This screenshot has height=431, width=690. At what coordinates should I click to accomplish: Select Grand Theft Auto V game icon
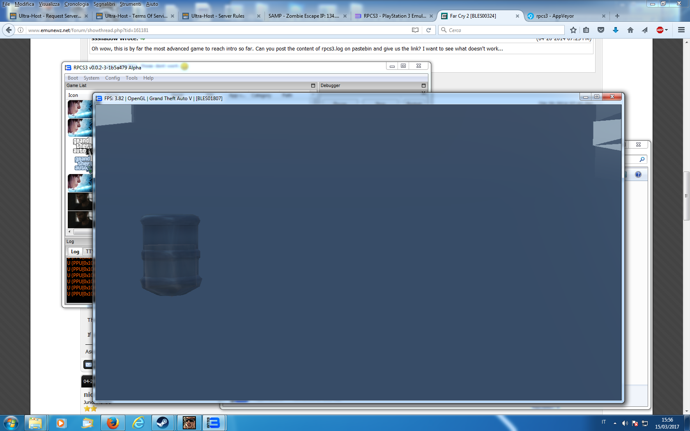pos(83,164)
